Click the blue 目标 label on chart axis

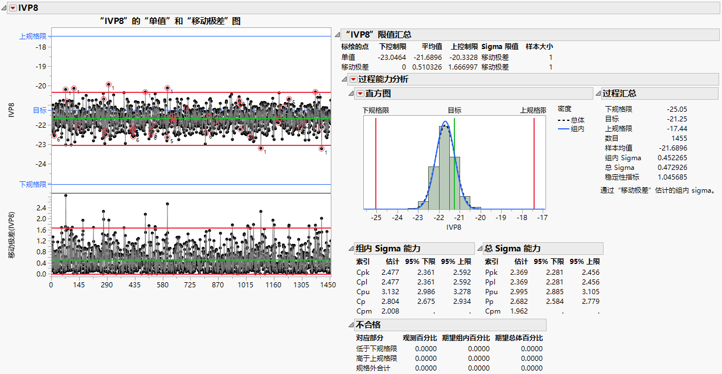click(x=39, y=111)
